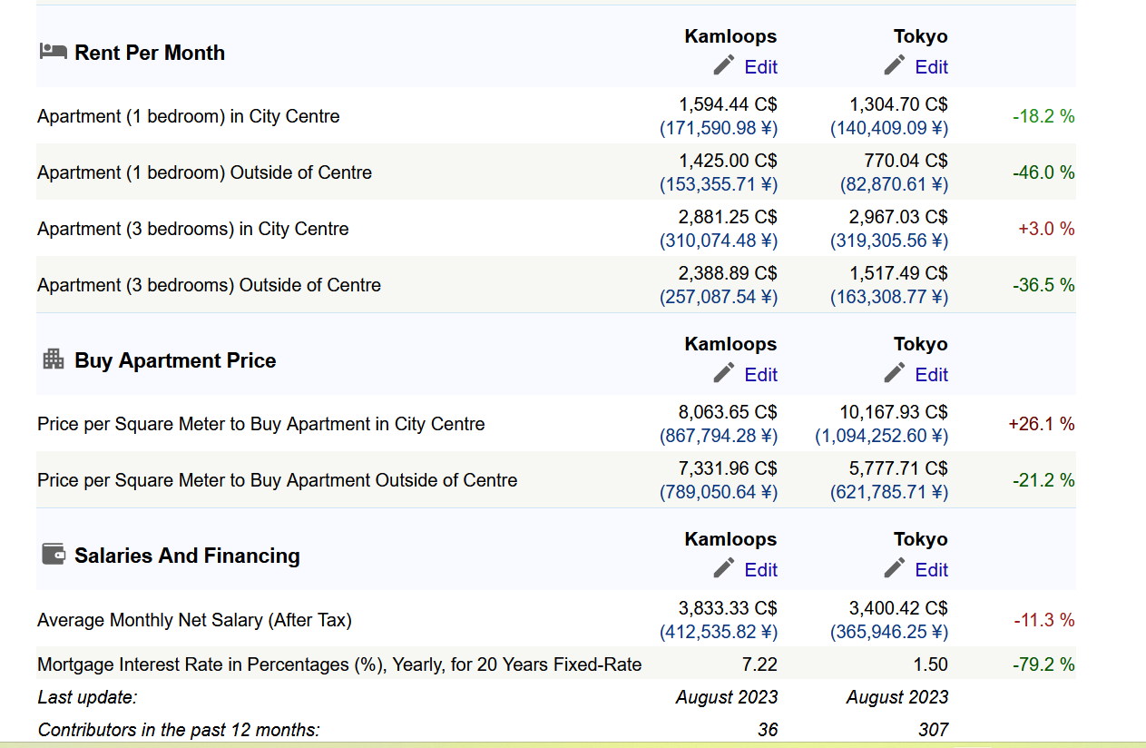The height and width of the screenshot is (748, 1146).
Task: Open Edit link for Tokyo rent prices
Action: (x=931, y=67)
